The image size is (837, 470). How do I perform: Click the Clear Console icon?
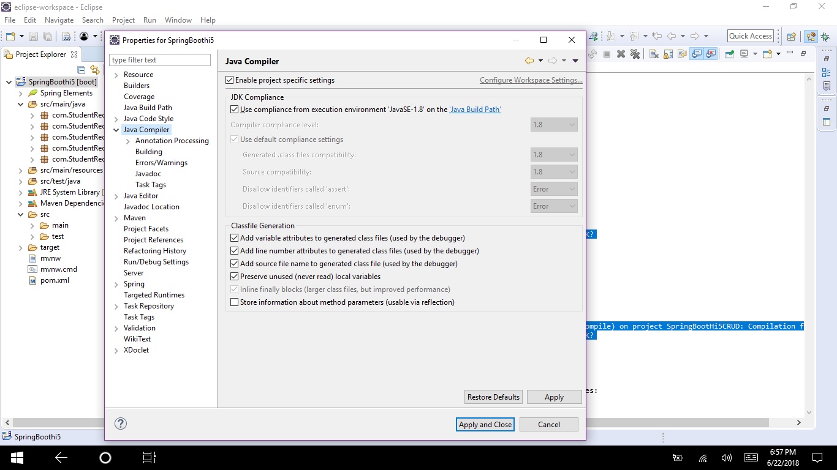654,54
